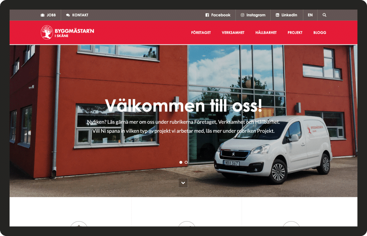
Task: Switch language to EN
Action: point(310,15)
